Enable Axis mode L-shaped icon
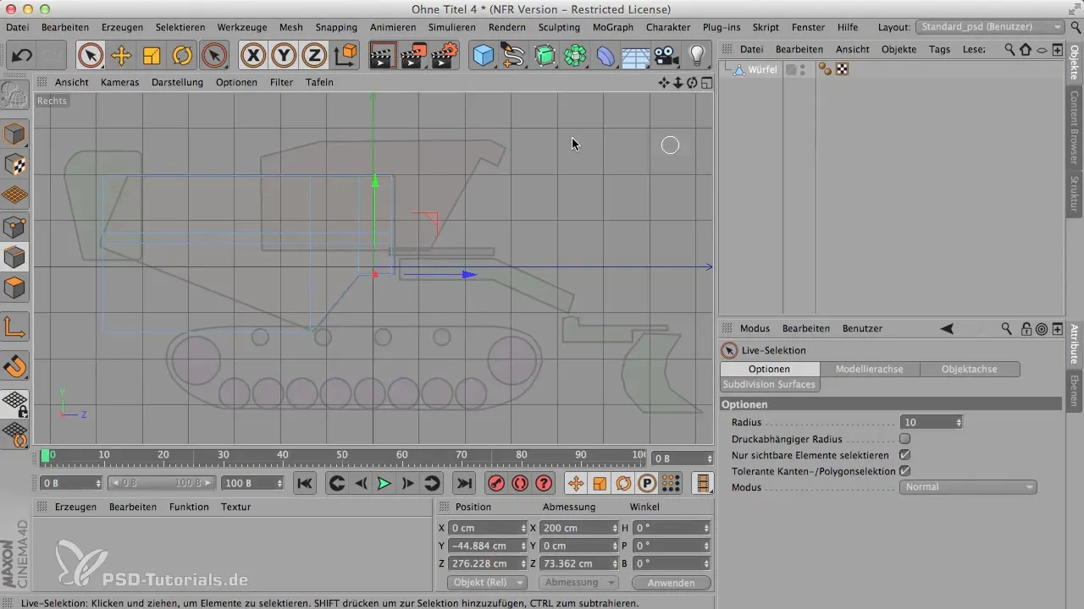Image resolution: width=1084 pixels, height=609 pixels. coord(14,326)
